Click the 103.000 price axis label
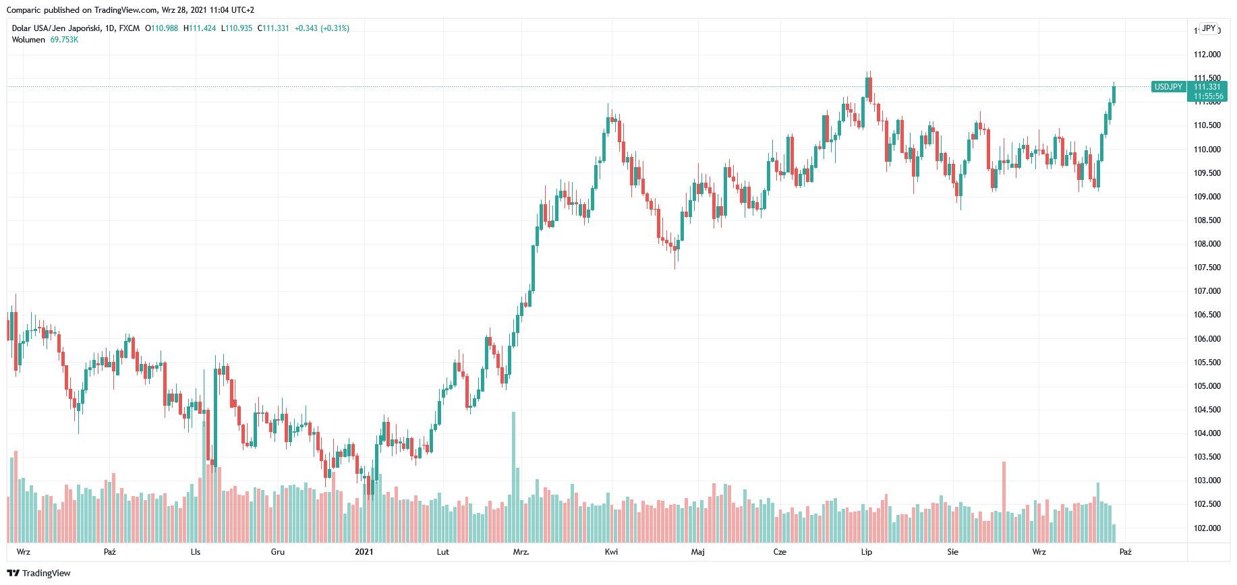Image resolution: width=1237 pixels, height=585 pixels. [x=1207, y=481]
